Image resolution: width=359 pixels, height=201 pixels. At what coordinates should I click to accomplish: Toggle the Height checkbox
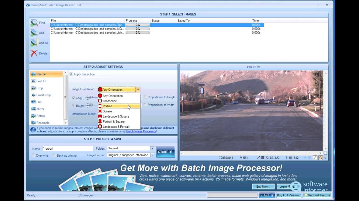tap(73, 106)
